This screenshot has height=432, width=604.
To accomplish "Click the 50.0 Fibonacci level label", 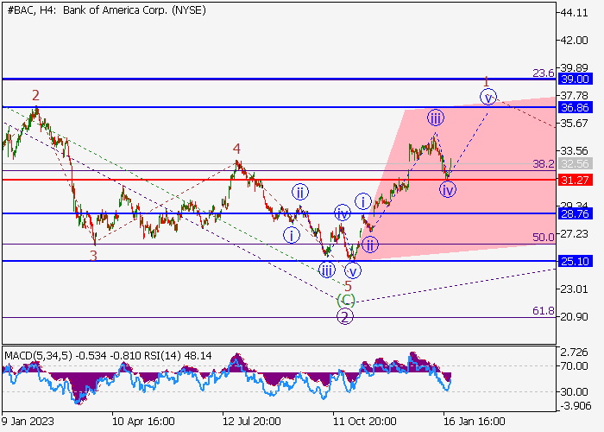I will [544, 238].
